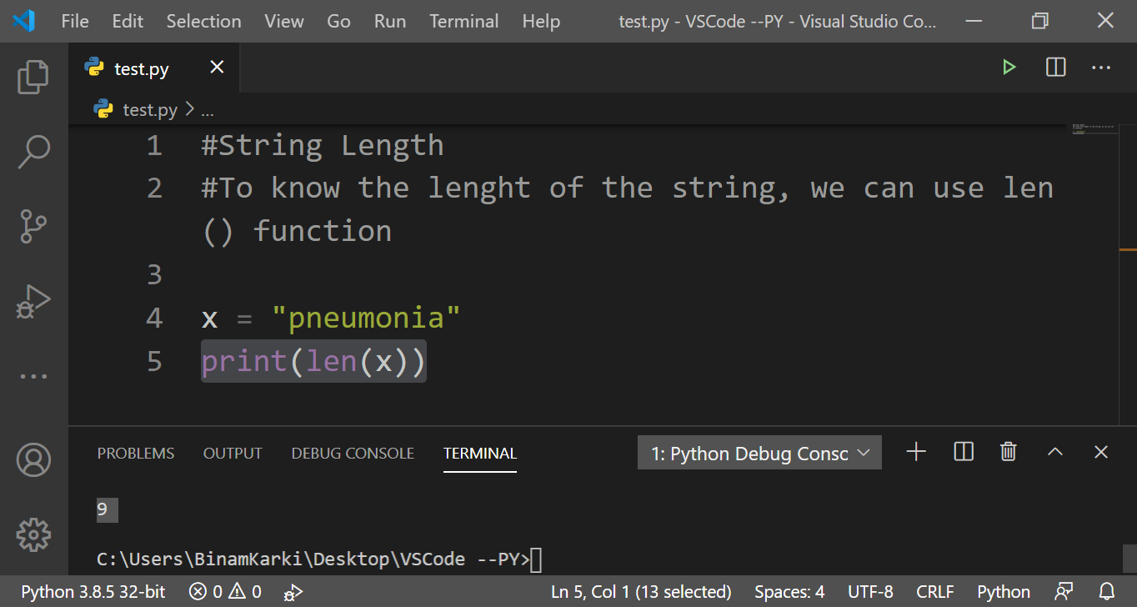Select the Python 3.8.5 32-bit interpreter
The height and width of the screenshot is (607, 1137).
93,592
